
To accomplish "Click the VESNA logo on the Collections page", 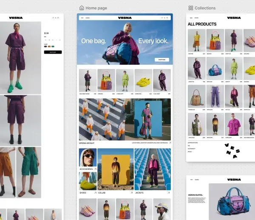I will click(234, 18).
